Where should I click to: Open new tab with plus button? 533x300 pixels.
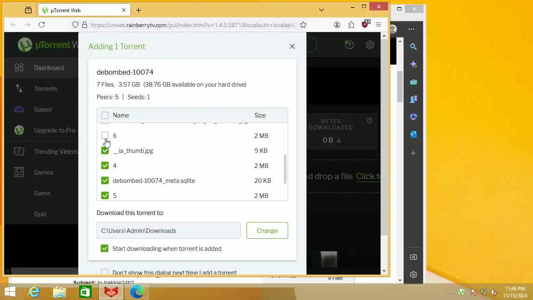(139, 10)
